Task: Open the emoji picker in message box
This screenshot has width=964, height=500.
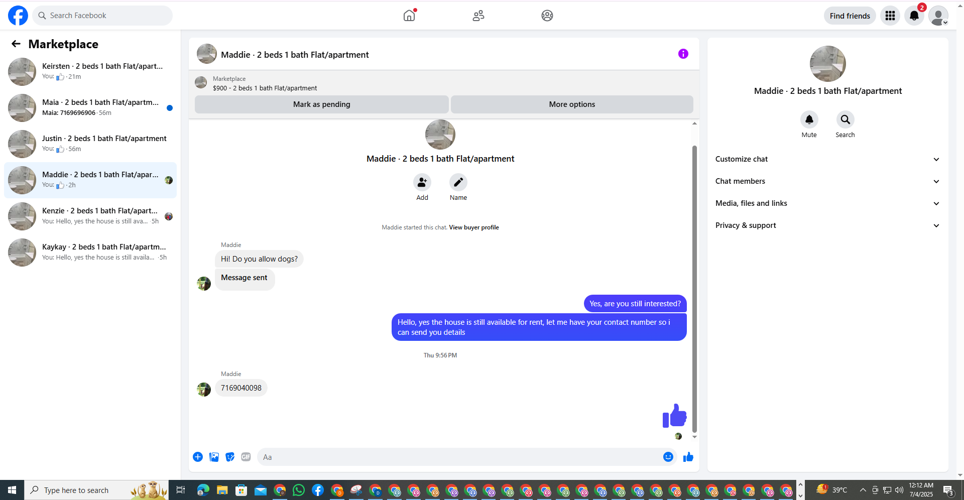Action: pyautogui.click(x=668, y=457)
